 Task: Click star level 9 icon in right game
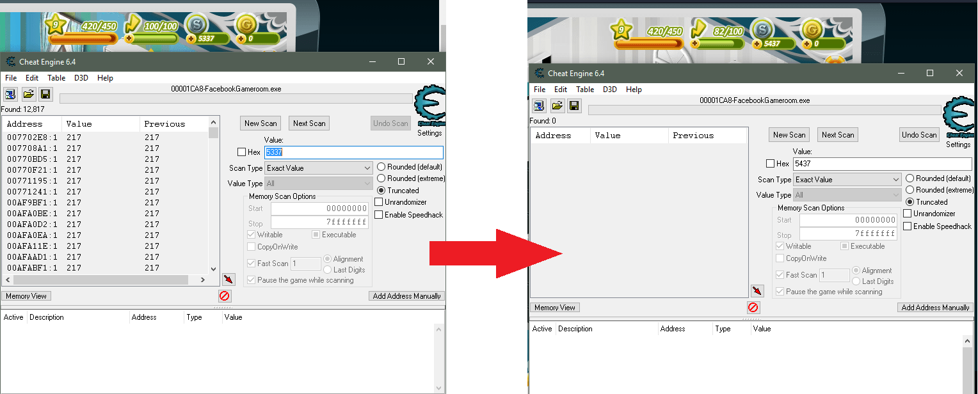point(621,29)
